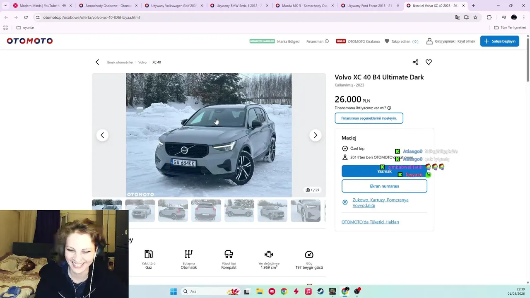
Task: Click the address bar URL
Action: click(x=92, y=17)
